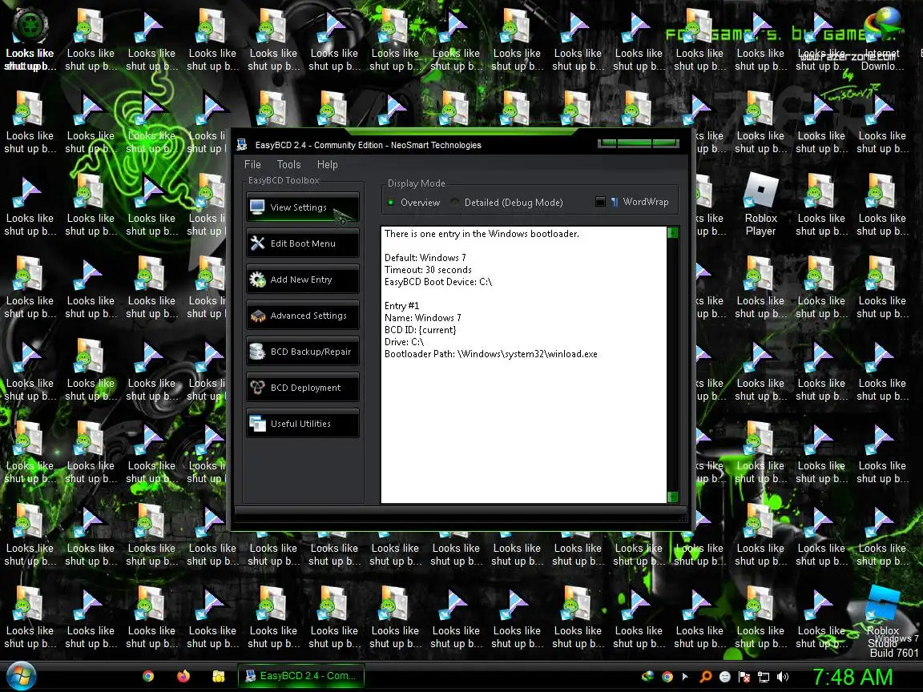The width and height of the screenshot is (923, 692).
Task: Click the round white tray icon
Action: (724, 677)
